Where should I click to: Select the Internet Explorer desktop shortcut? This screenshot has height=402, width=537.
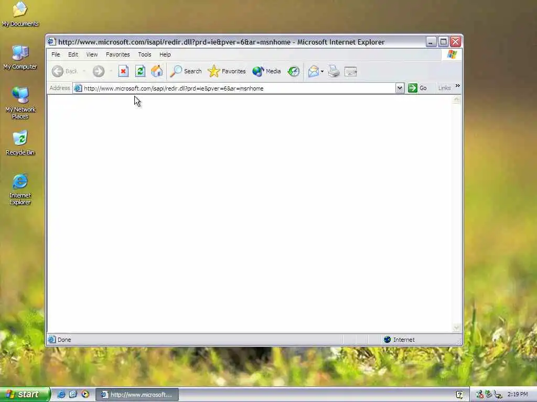(x=20, y=189)
